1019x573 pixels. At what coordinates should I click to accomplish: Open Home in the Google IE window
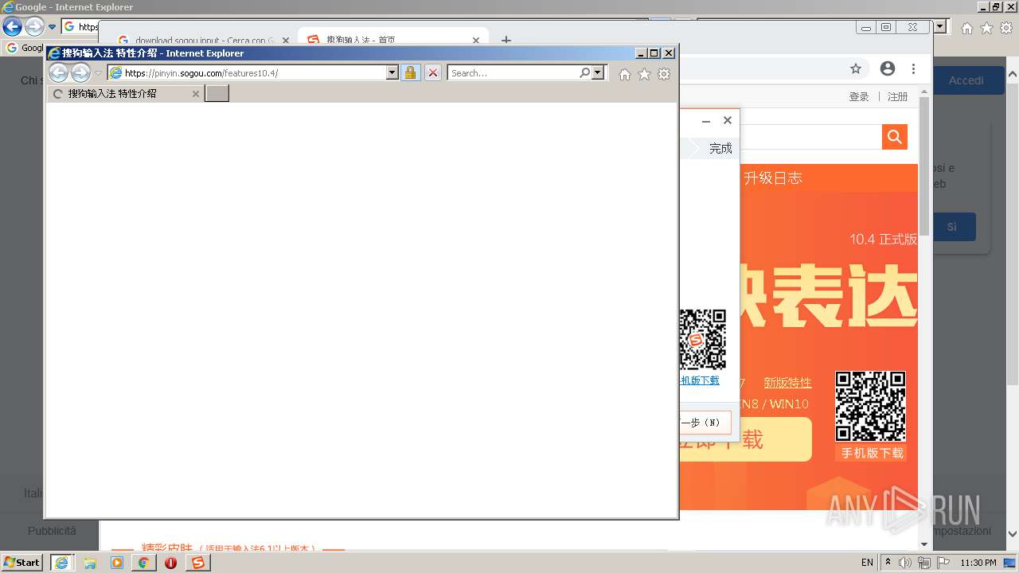[966, 28]
